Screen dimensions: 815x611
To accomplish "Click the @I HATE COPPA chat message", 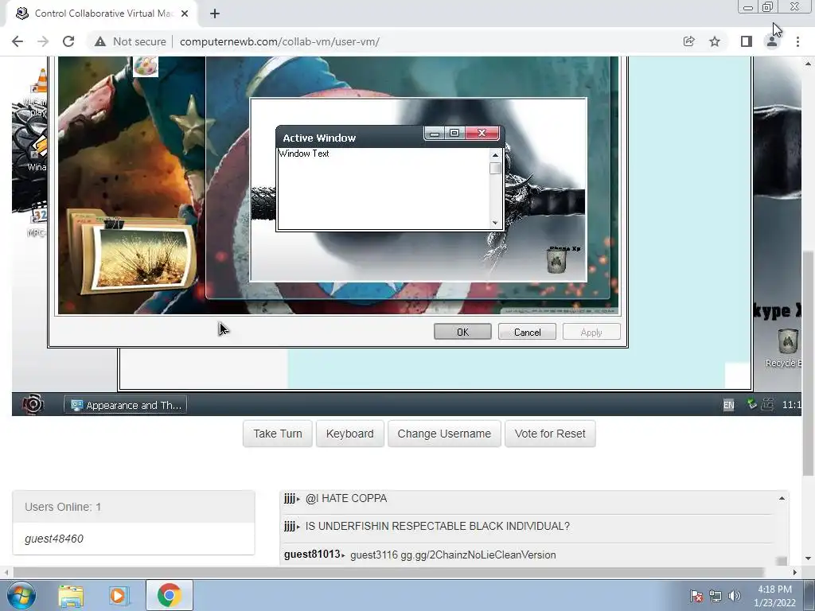I will 346,498.
